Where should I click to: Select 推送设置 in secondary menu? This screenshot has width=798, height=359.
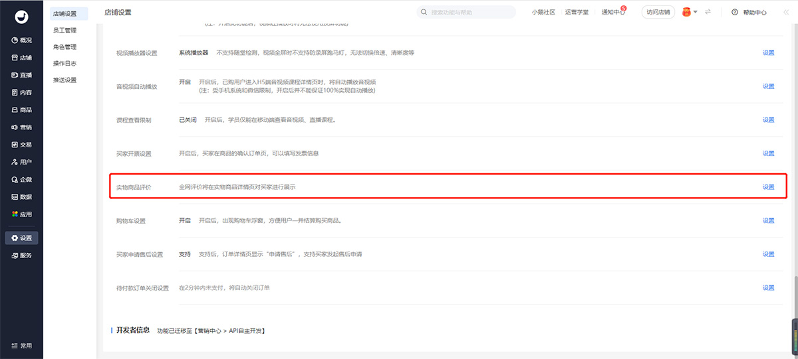pos(65,80)
